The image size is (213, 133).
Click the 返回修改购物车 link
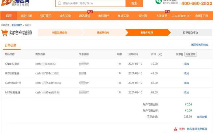coord(200,45)
